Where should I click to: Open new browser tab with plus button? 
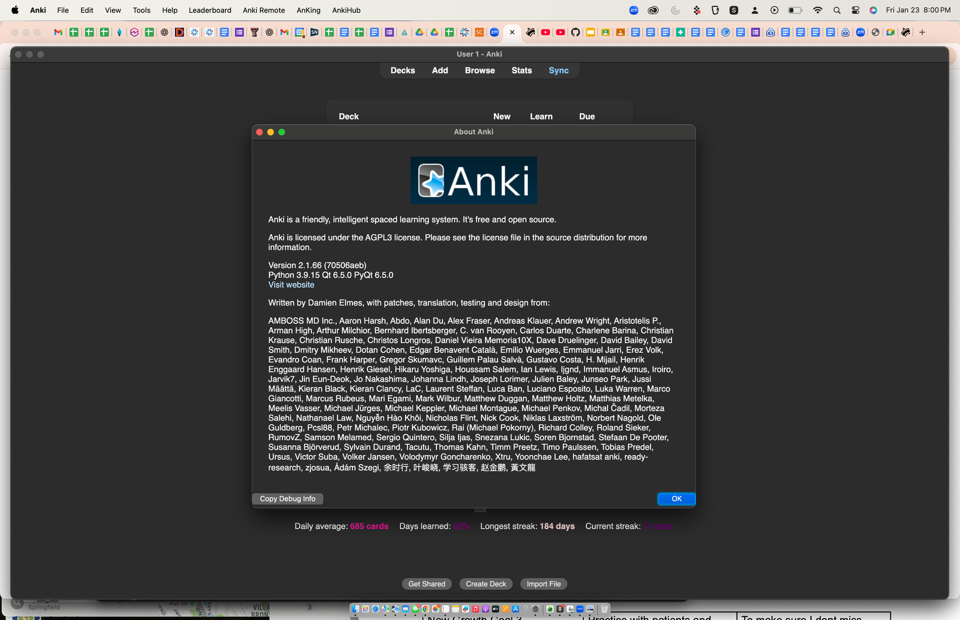tap(922, 32)
